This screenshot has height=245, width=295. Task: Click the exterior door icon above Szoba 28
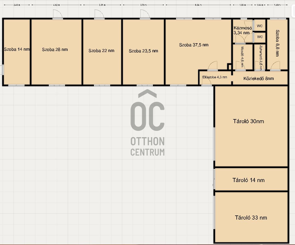pyautogui.click(x=58, y=14)
